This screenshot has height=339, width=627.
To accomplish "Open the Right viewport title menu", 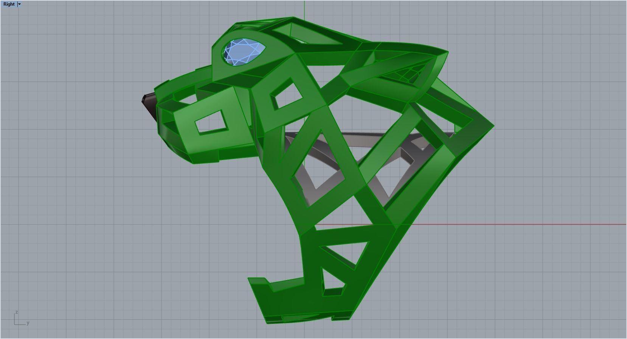I will pos(9,4).
